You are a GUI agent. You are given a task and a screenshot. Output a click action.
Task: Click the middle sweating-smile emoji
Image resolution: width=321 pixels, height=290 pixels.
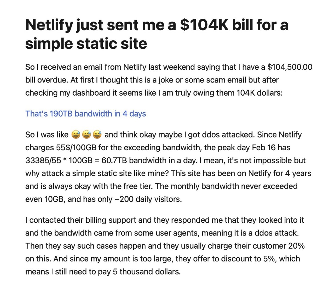(x=86, y=135)
